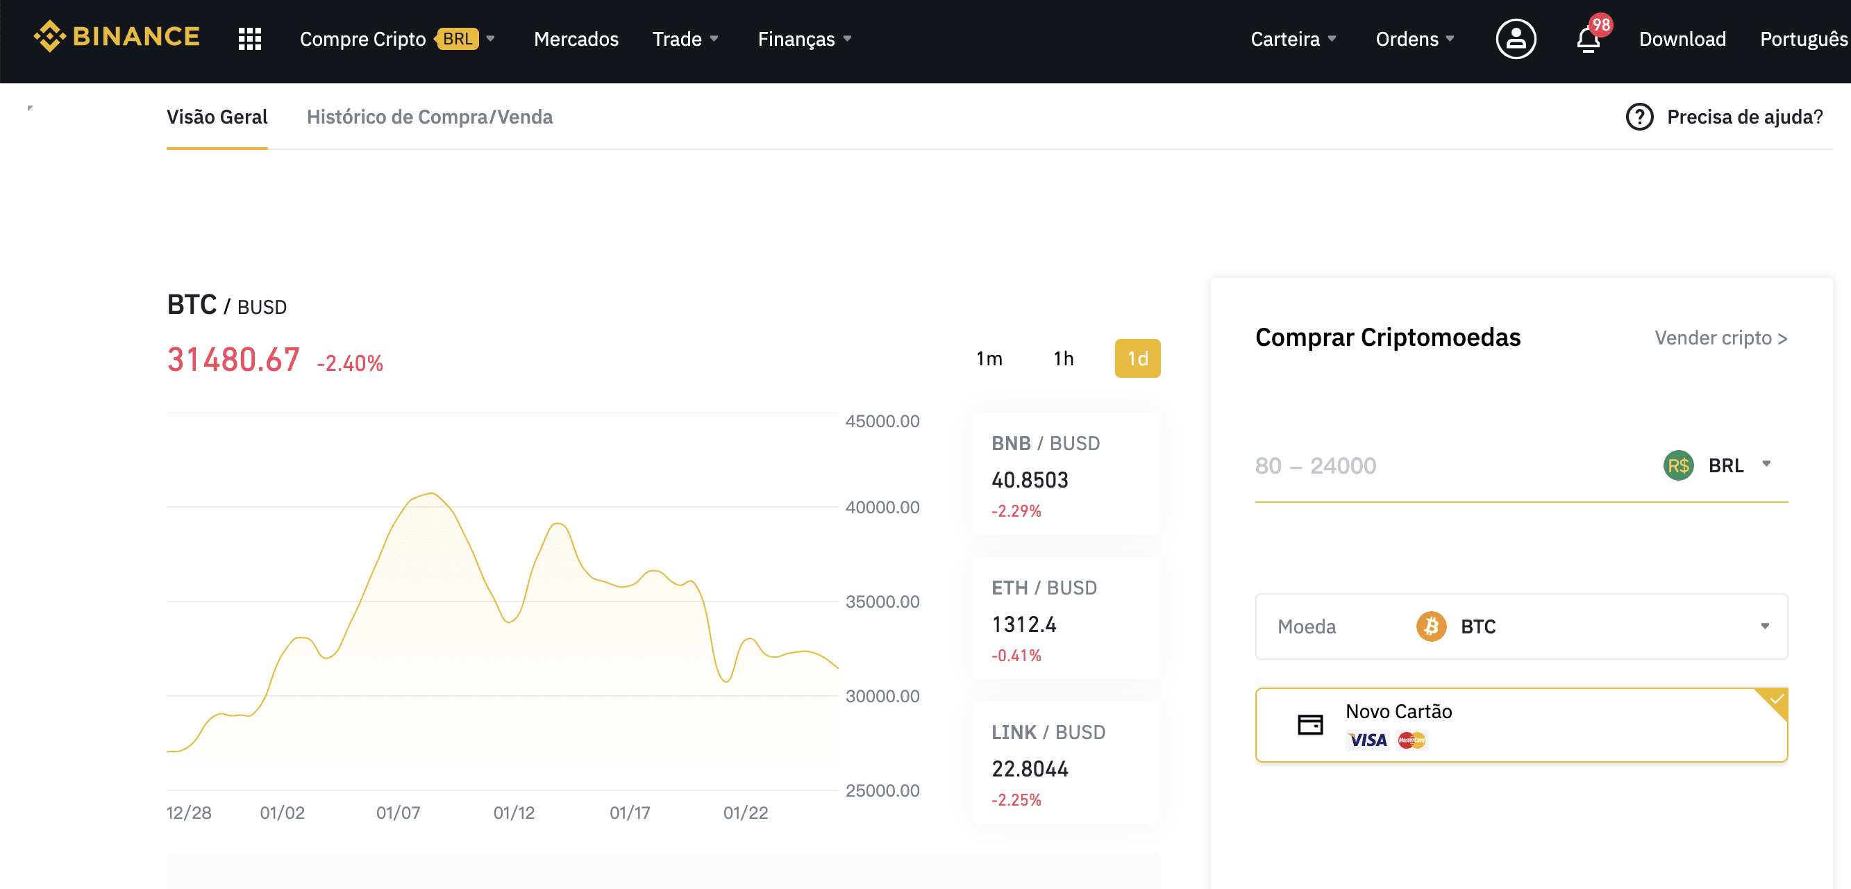Viewport: 1851px width, 889px height.
Task: Open the Moeda BTC coin dropdown
Action: coord(1521,626)
